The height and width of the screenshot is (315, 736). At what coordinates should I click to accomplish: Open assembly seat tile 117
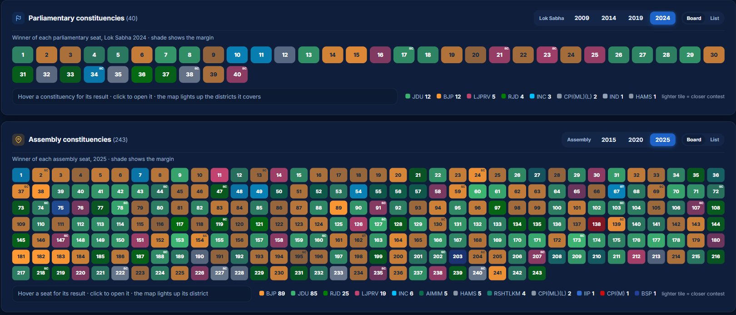coord(179,224)
